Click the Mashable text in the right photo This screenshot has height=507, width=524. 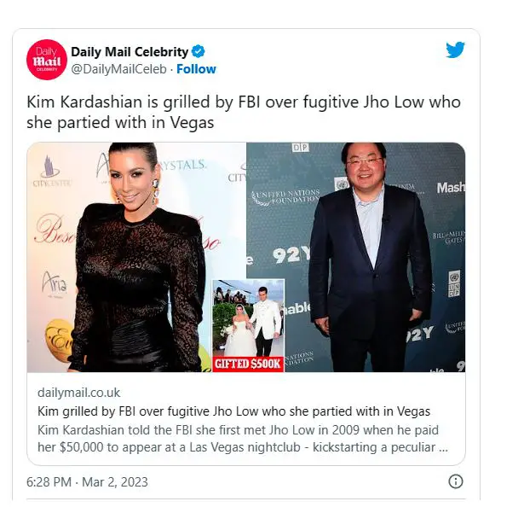451,188
